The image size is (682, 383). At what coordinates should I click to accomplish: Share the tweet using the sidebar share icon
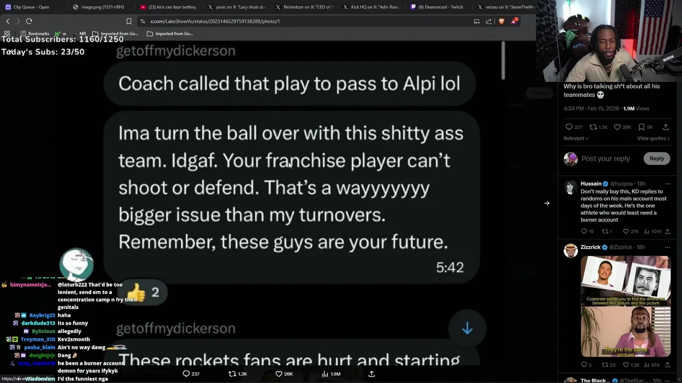pyautogui.click(x=665, y=127)
